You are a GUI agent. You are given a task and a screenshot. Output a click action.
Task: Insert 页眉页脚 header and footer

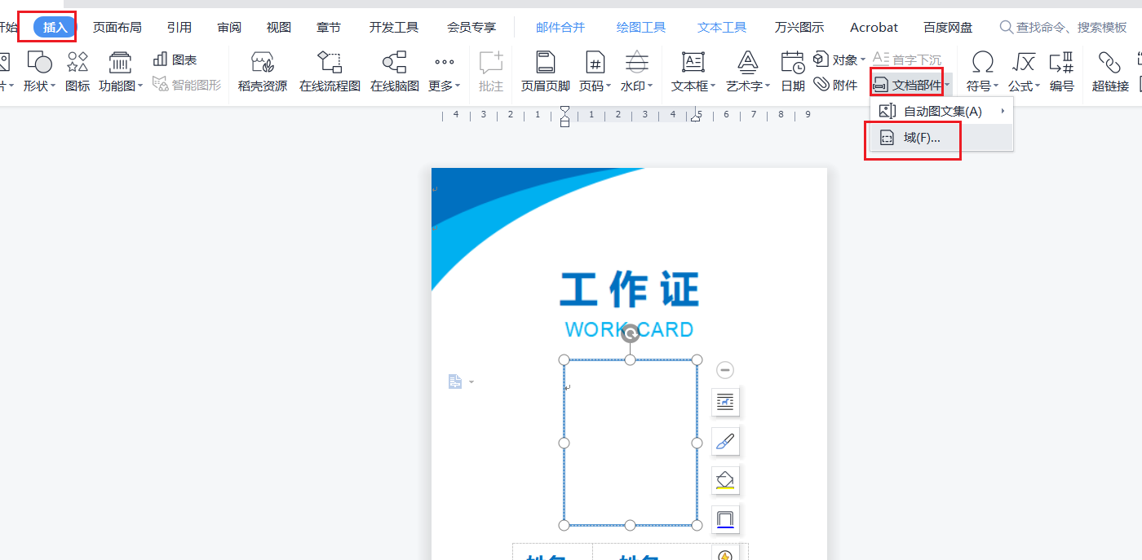(x=545, y=71)
